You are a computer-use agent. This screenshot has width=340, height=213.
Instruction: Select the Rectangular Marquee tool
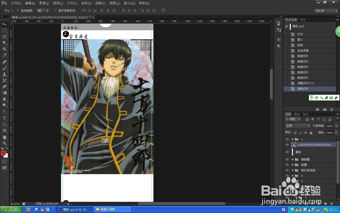point(4,30)
